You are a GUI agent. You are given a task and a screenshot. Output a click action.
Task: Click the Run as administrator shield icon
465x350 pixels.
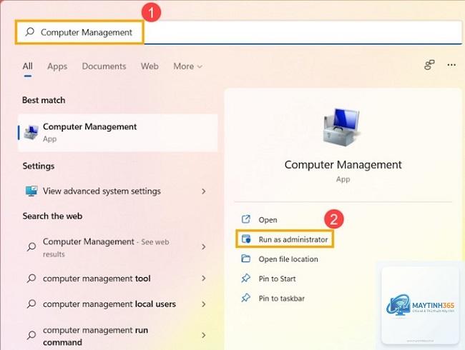coord(246,239)
